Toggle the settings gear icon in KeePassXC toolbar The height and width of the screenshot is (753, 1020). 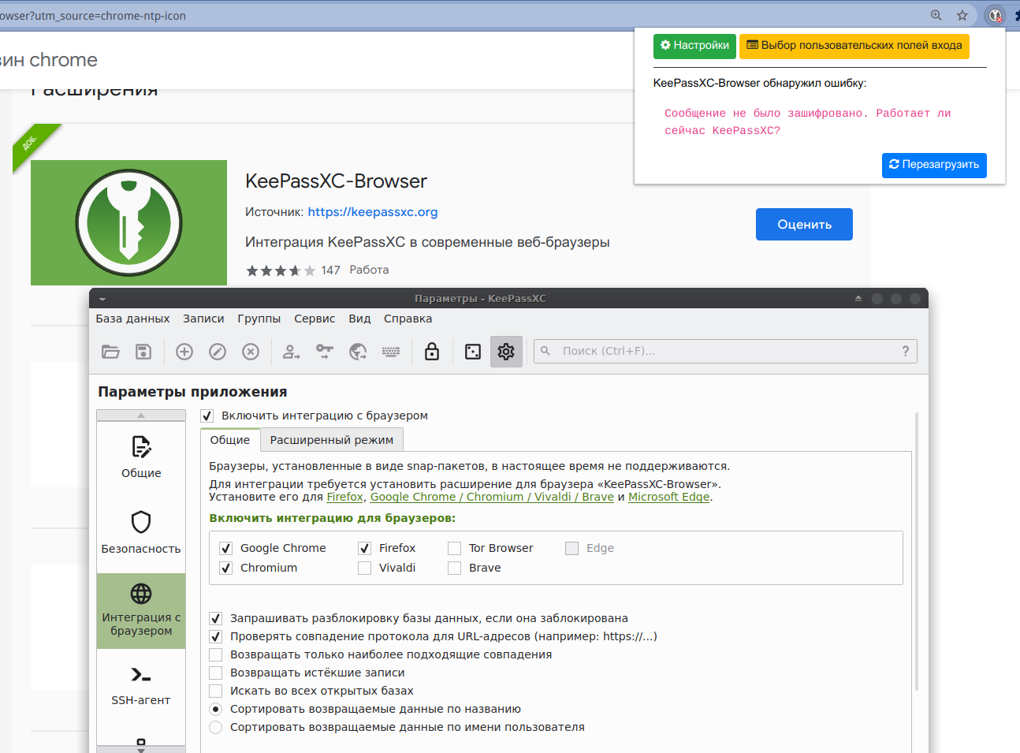tap(506, 352)
